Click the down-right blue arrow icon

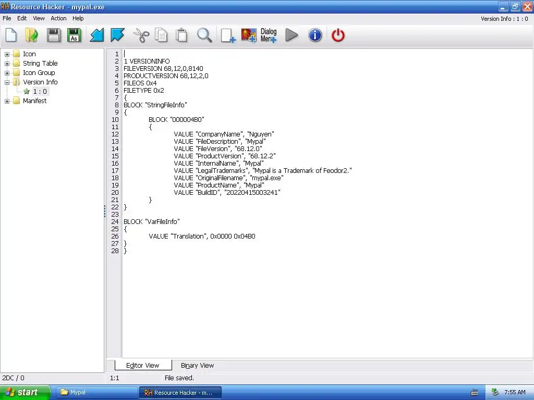[117, 35]
